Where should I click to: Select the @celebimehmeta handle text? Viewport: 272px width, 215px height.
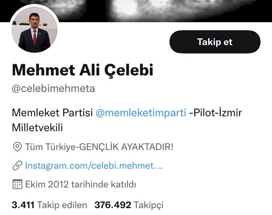click(53, 88)
